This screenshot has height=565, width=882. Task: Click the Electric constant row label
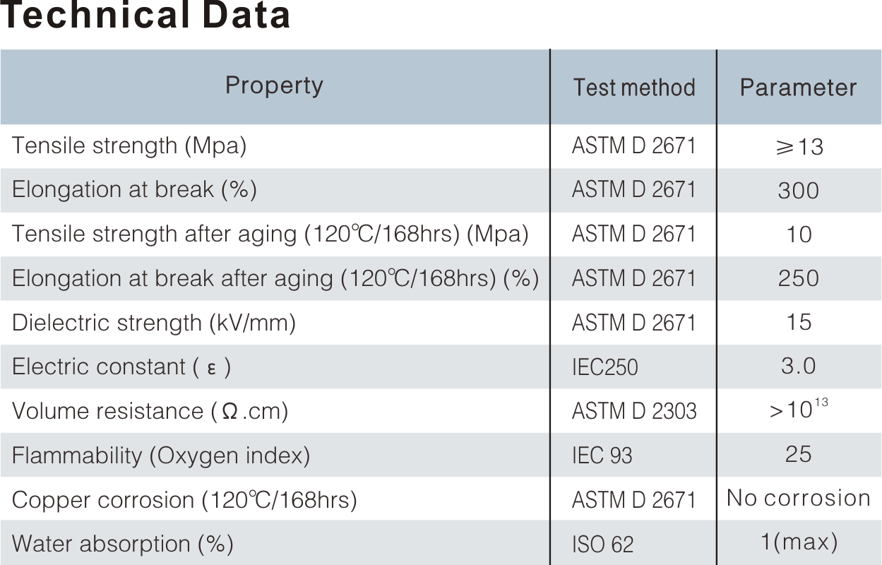121,367
